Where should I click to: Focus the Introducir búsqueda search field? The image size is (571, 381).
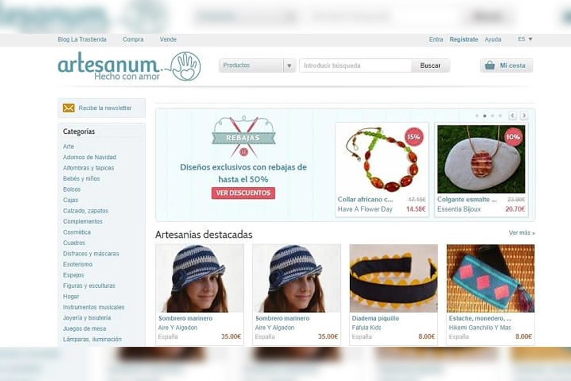click(355, 66)
